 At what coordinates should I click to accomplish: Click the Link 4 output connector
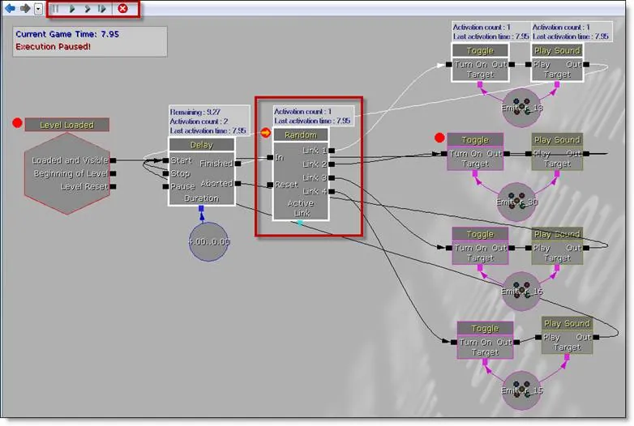(332, 191)
